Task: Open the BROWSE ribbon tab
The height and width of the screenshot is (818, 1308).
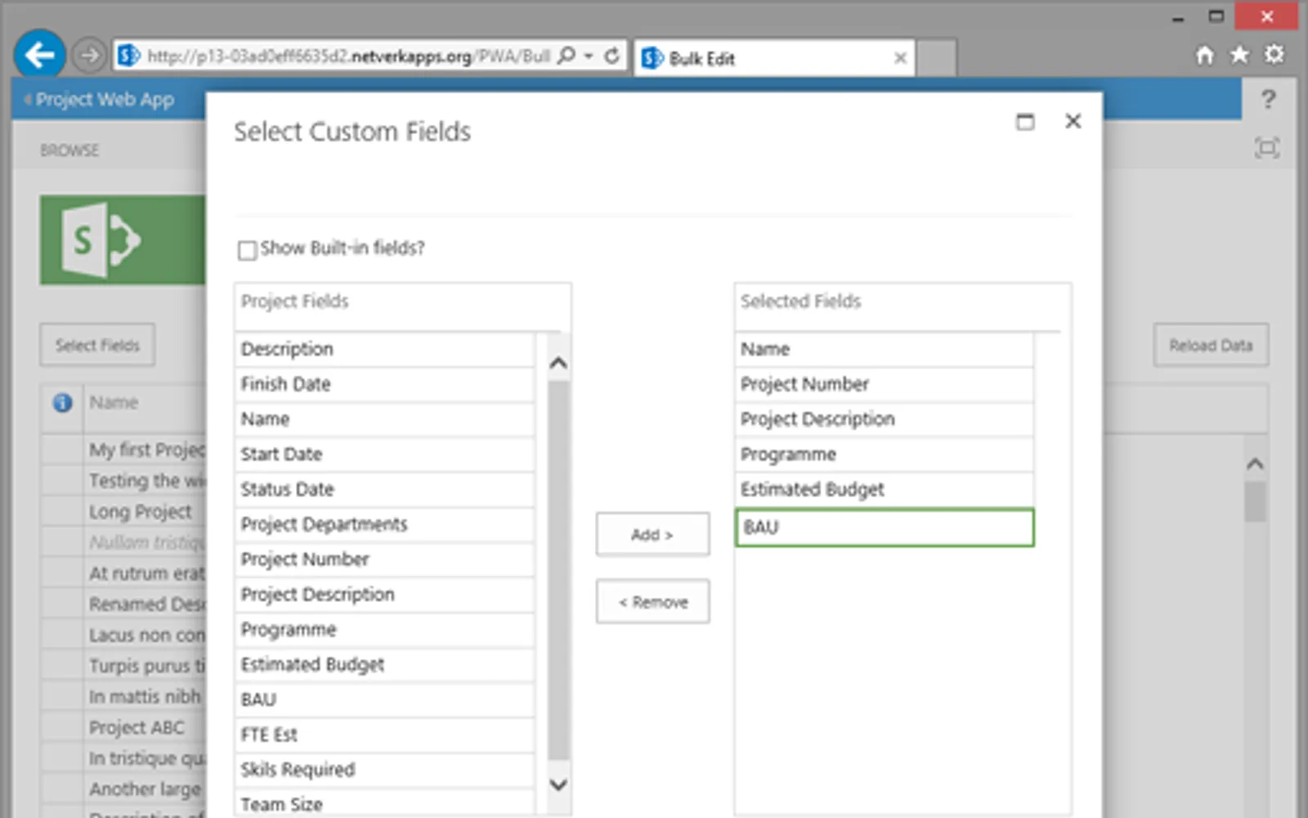Action: coord(69,151)
